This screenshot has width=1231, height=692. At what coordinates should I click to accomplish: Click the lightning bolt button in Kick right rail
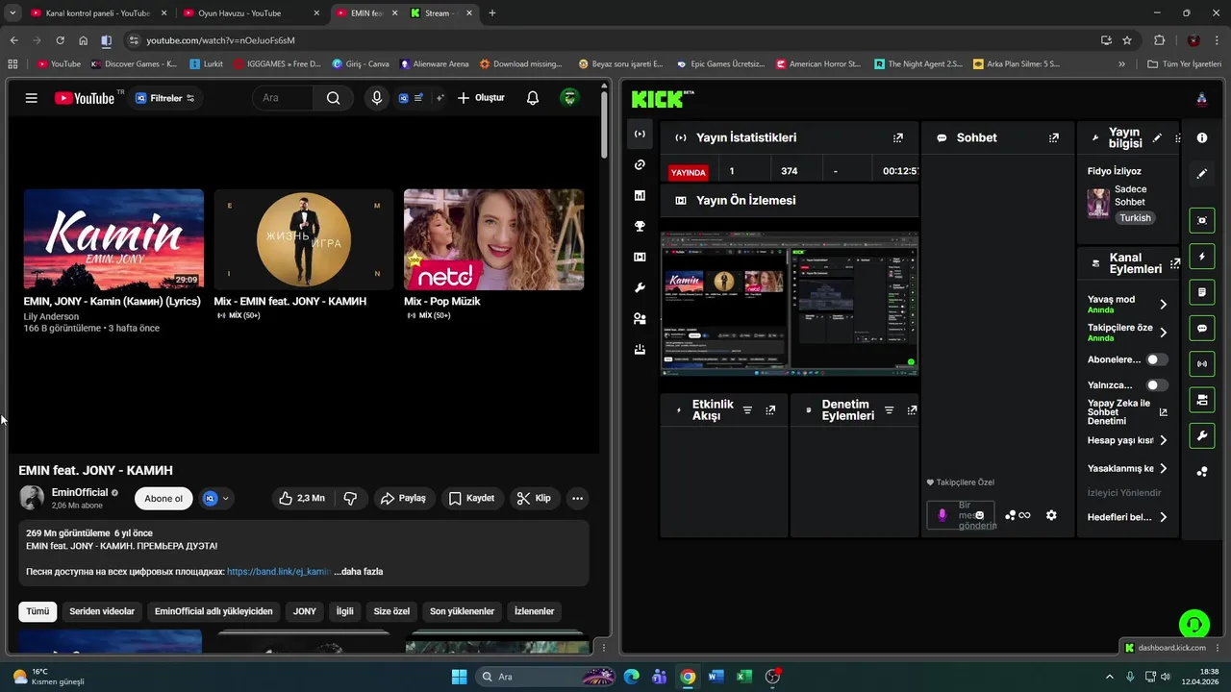pyautogui.click(x=1202, y=257)
